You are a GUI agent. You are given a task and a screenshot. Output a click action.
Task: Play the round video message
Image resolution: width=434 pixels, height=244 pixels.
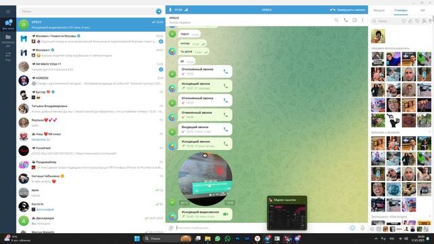[205, 179]
